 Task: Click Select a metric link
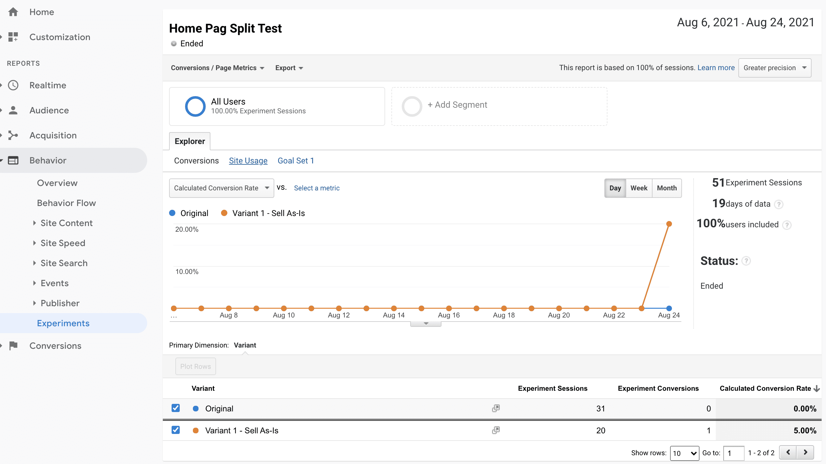point(317,188)
